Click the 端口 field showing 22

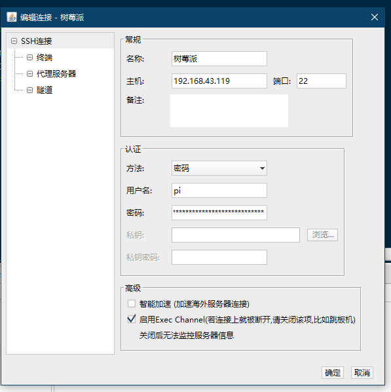(322, 81)
